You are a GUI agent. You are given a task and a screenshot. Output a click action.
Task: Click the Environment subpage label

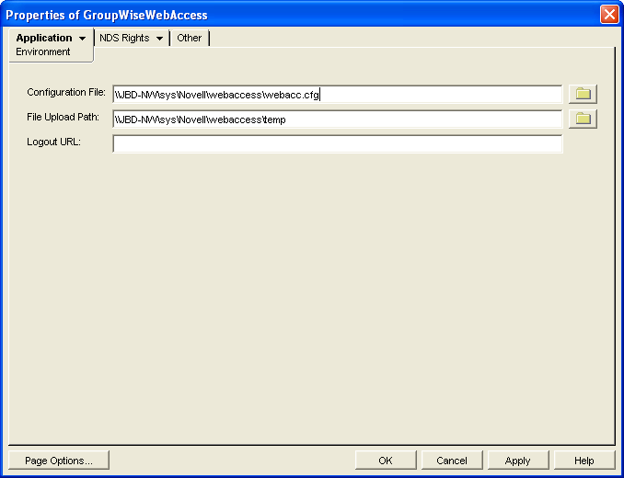(x=43, y=51)
